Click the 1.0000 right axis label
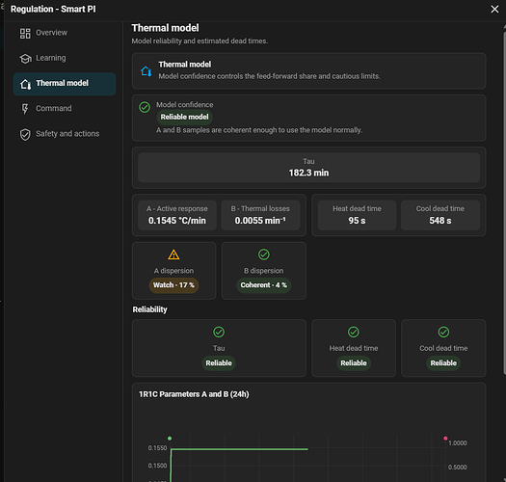 click(457, 443)
